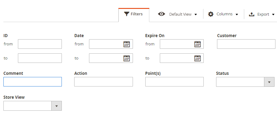This screenshot has width=277, height=115.
Task: Click the Customer input field
Action: 246,44
